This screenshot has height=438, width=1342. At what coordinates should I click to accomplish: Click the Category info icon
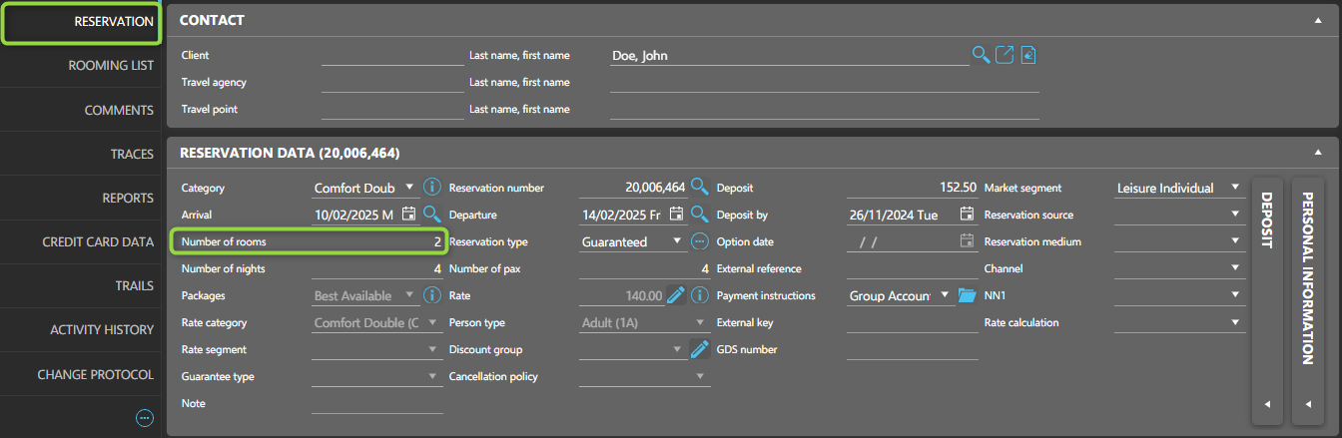click(431, 188)
